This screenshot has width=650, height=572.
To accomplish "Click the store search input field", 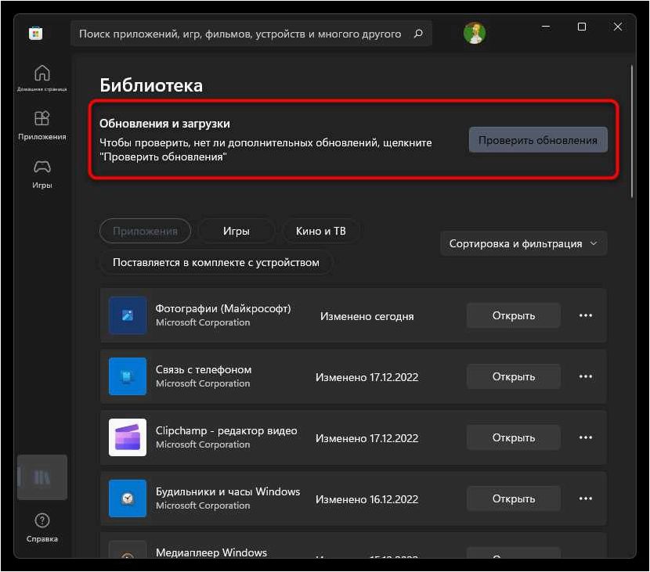I will click(x=251, y=34).
